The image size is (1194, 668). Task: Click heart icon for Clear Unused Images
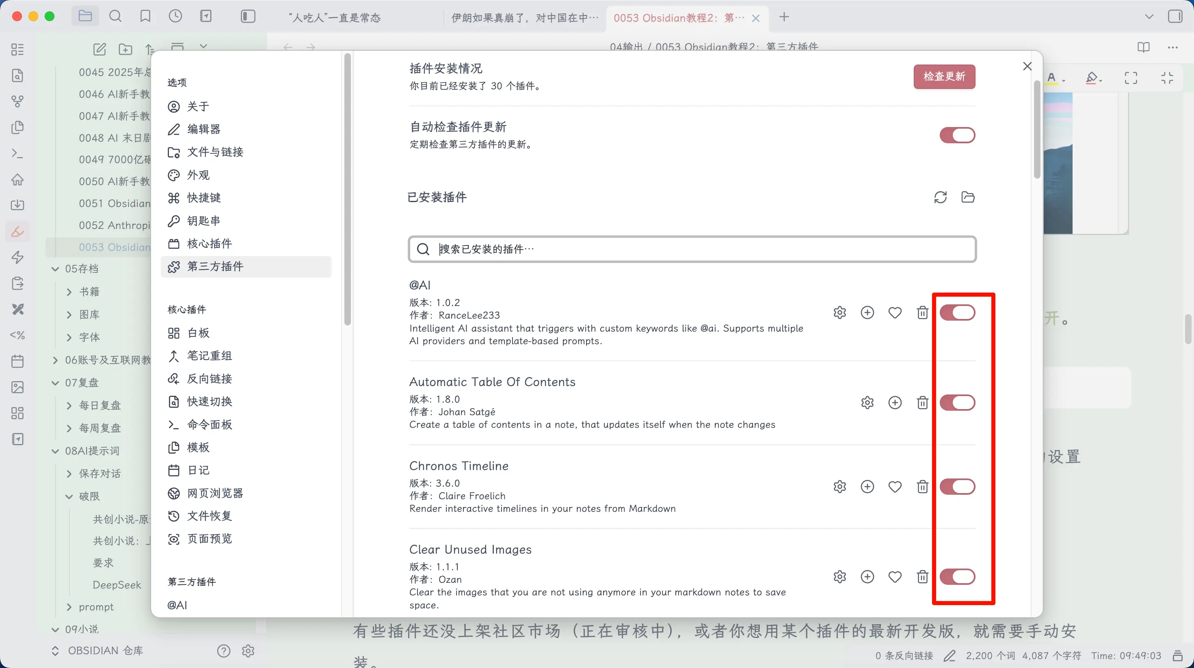click(x=895, y=577)
